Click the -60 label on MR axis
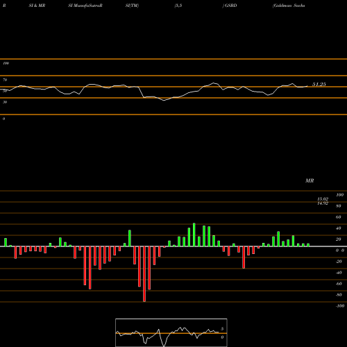 [339, 284]
